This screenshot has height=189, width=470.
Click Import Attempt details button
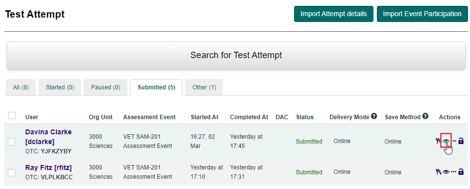tap(334, 14)
